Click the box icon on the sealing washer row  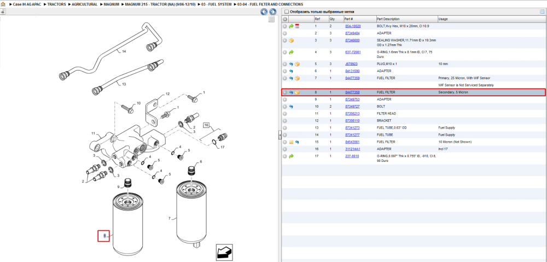point(292,40)
